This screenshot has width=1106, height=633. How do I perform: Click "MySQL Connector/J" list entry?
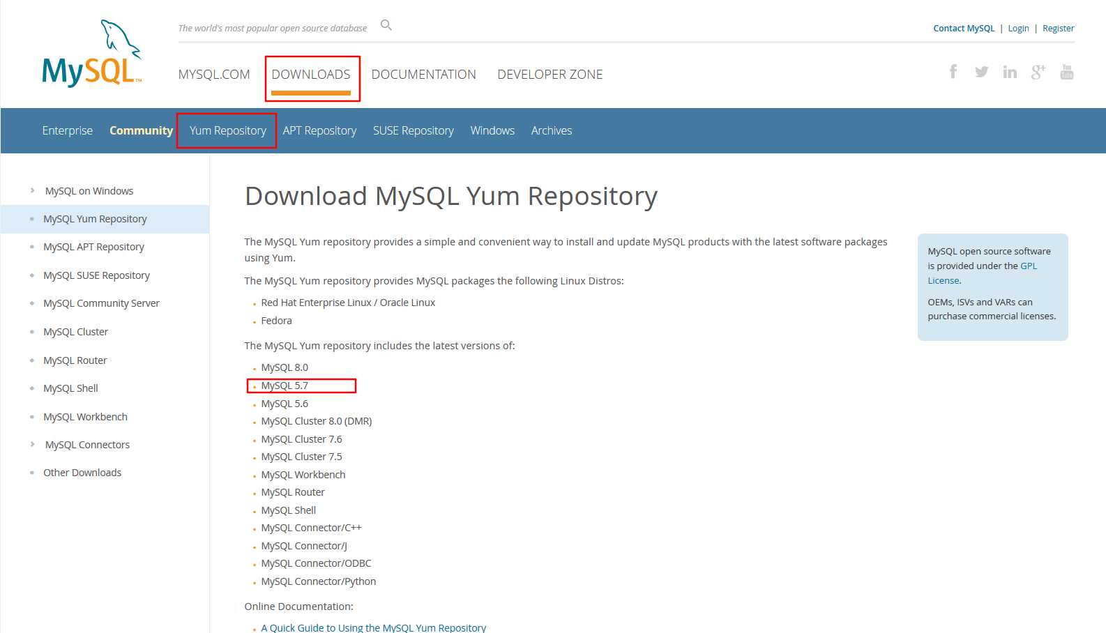(x=304, y=546)
